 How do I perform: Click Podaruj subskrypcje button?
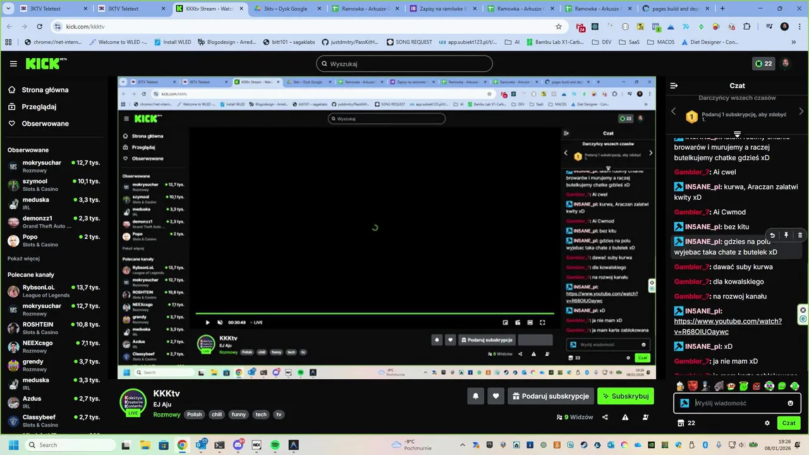click(x=550, y=396)
